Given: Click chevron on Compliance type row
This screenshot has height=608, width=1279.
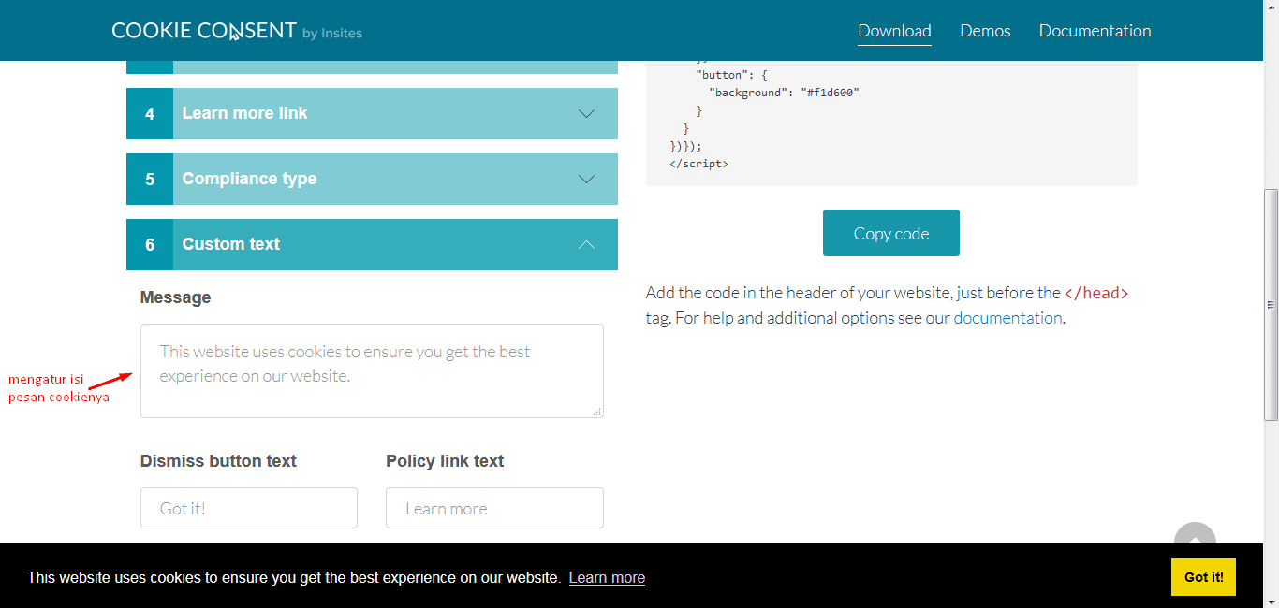Looking at the screenshot, I should 586,179.
